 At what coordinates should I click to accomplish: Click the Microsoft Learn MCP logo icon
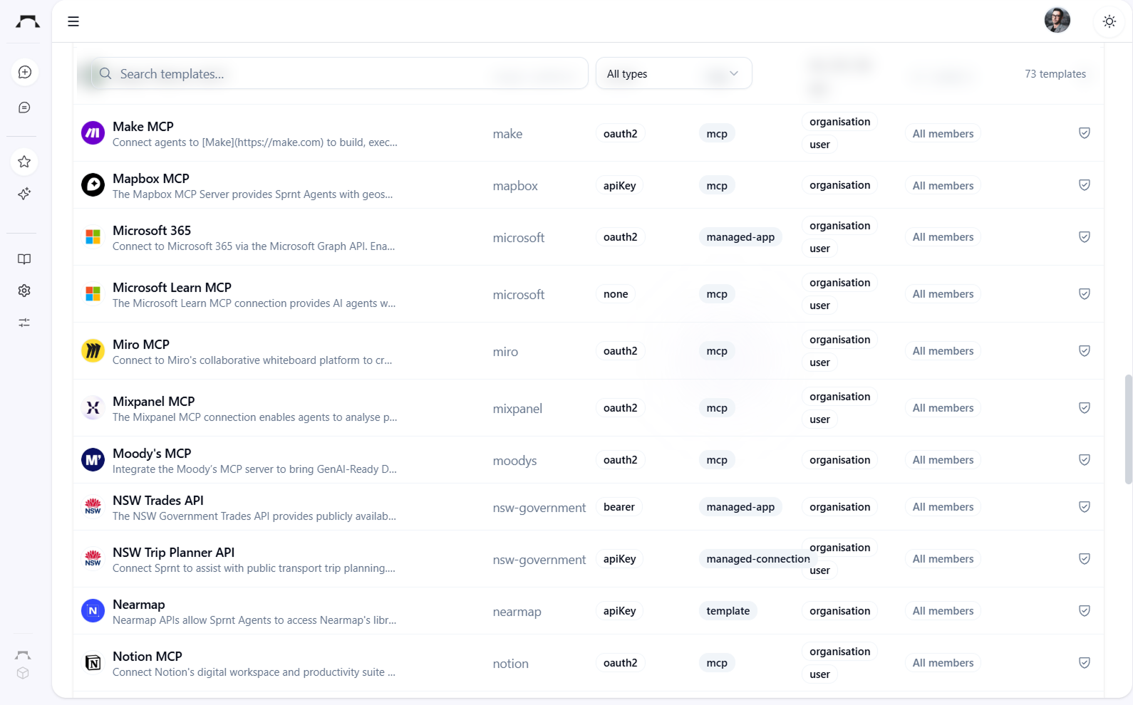coord(93,294)
